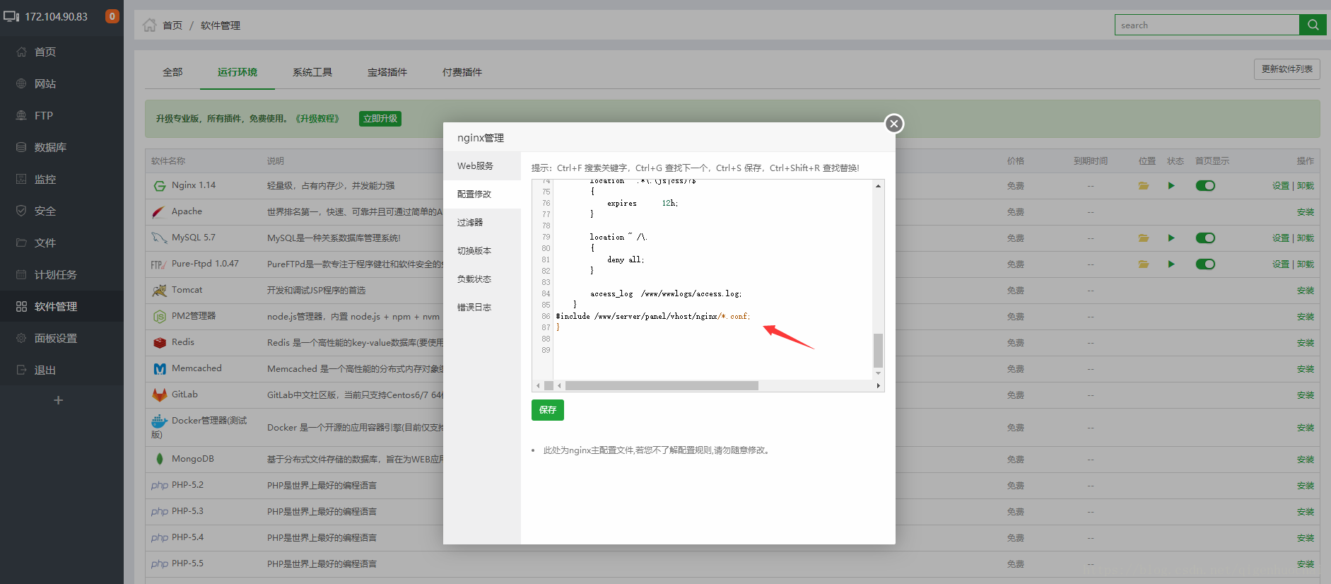Viewport: 1331px width, 584px height.
Task: Click the Nginx 1.14 status play icon
Action: (x=1171, y=186)
